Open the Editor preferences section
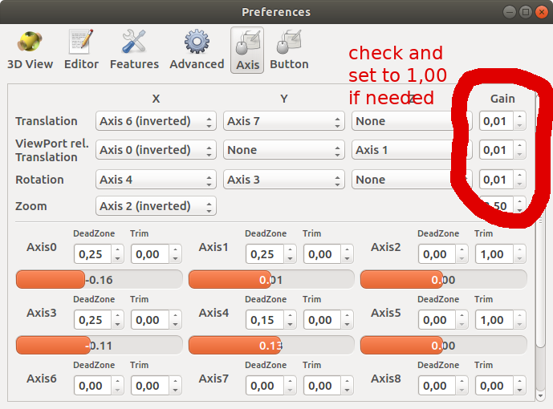553x409 pixels. pos(81,50)
